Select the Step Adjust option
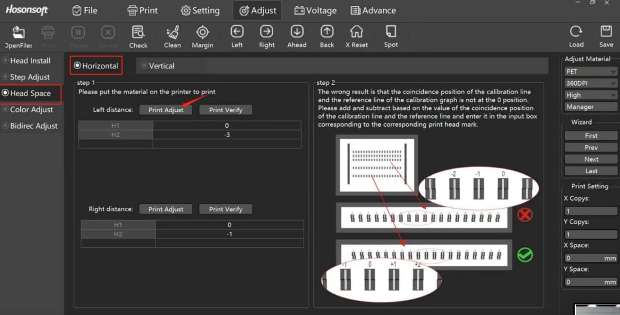The height and width of the screenshot is (315, 620). [x=5, y=77]
